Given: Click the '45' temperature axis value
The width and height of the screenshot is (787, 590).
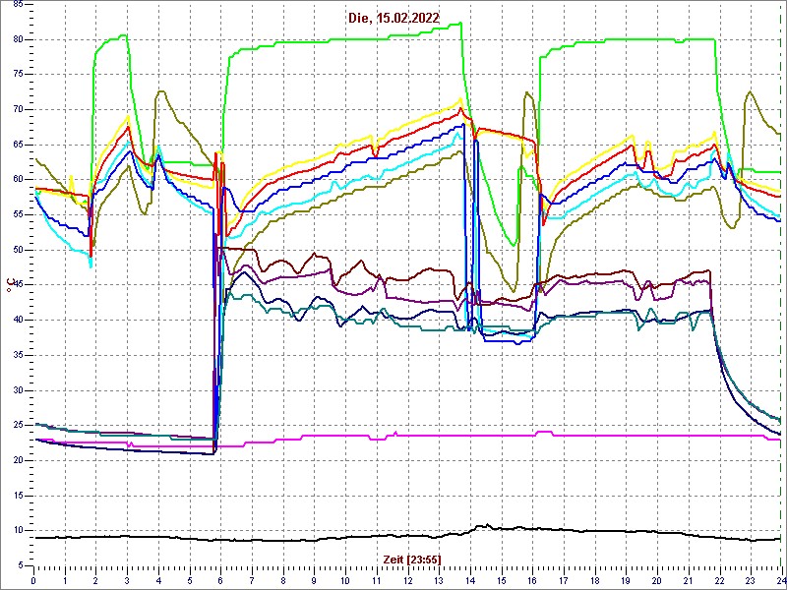Looking at the screenshot, I should coord(17,285).
